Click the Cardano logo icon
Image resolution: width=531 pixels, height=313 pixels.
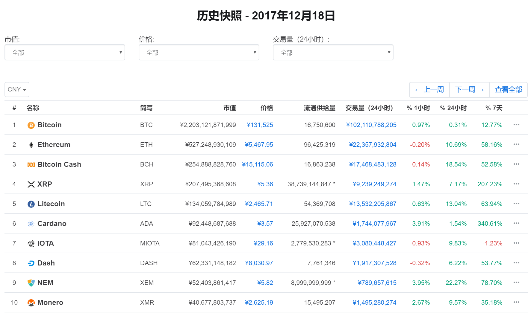(31, 224)
